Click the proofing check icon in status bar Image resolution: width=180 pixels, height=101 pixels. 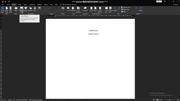(x=14, y=100)
